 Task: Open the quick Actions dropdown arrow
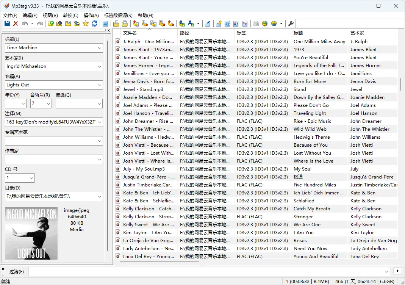(199, 24)
